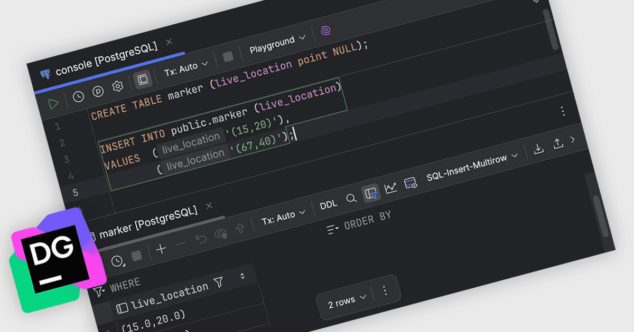
Task: Open the 2 rows page-size dropdown
Action: click(346, 301)
